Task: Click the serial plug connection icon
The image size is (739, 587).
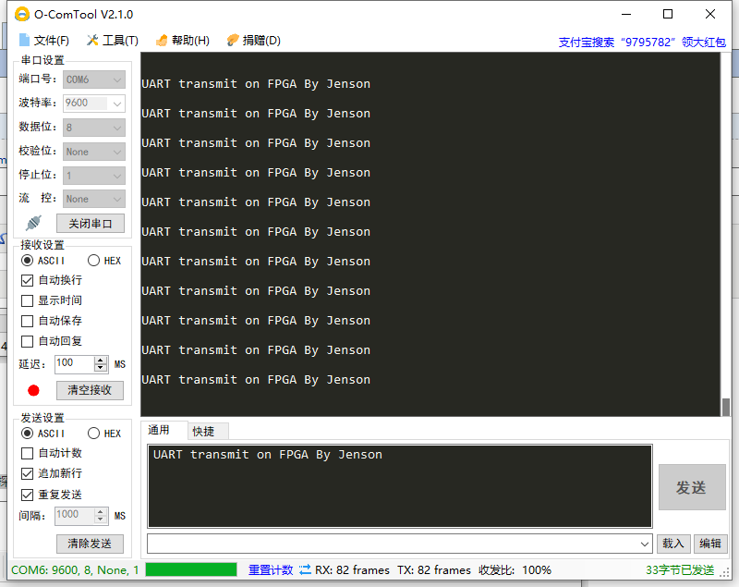Action: pos(34,223)
